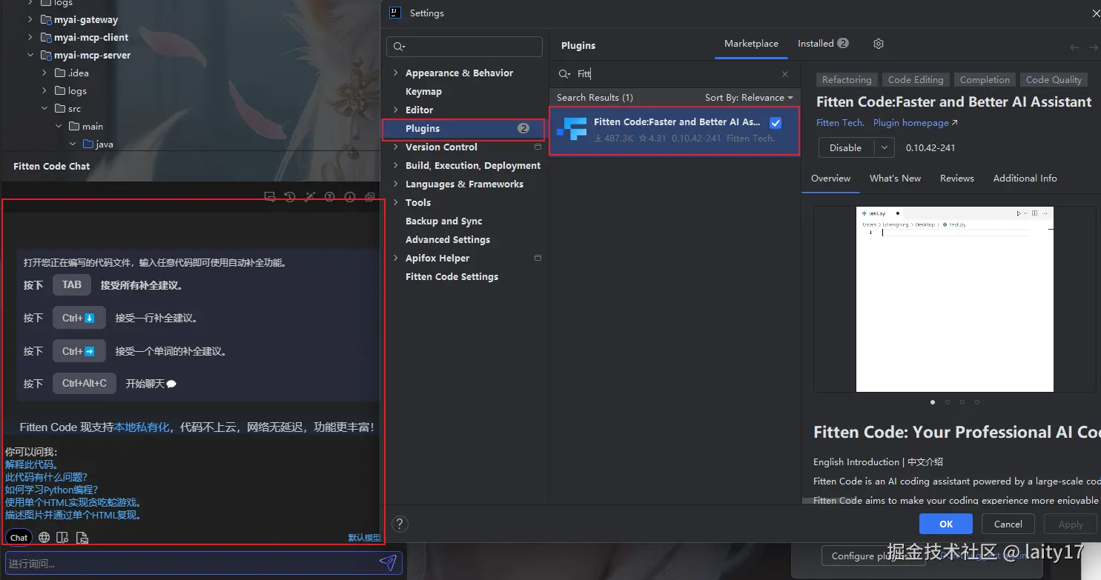1101x580 pixels.
Task: Switch to the Marketplace tab
Action: [x=751, y=44]
